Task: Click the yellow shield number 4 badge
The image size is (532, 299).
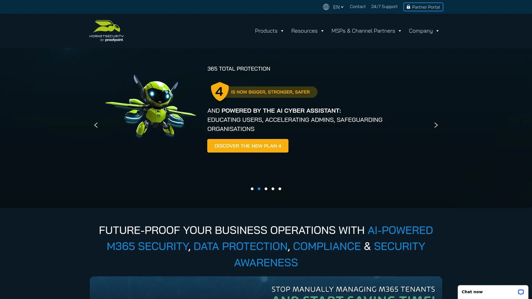Action: pos(220,91)
